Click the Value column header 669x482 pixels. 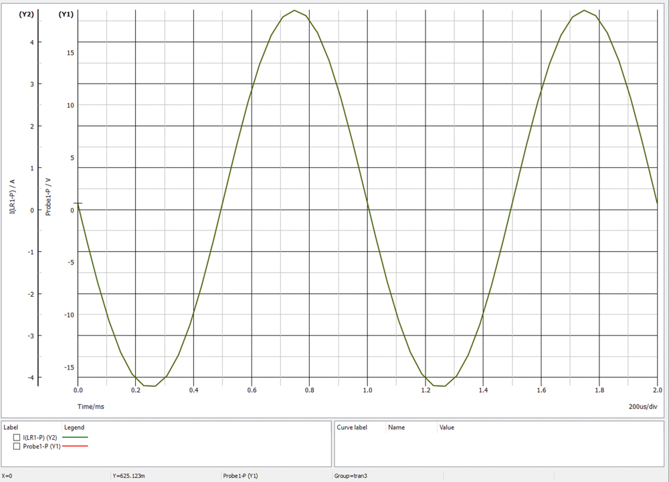click(x=447, y=427)
